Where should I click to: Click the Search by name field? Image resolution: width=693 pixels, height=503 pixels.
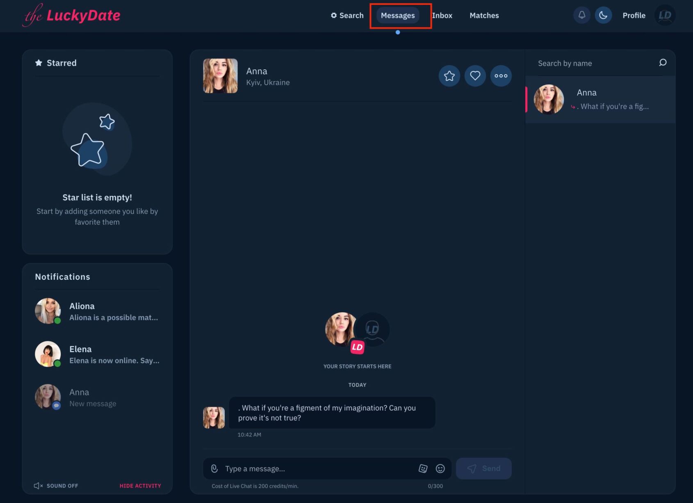coord(595,63)
